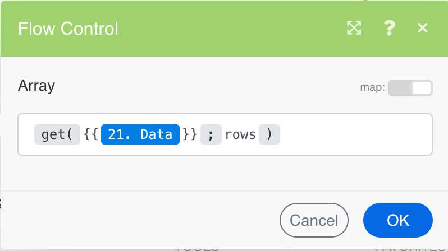
Task: Open help with the question mark icon
Action: coord(388,29)
